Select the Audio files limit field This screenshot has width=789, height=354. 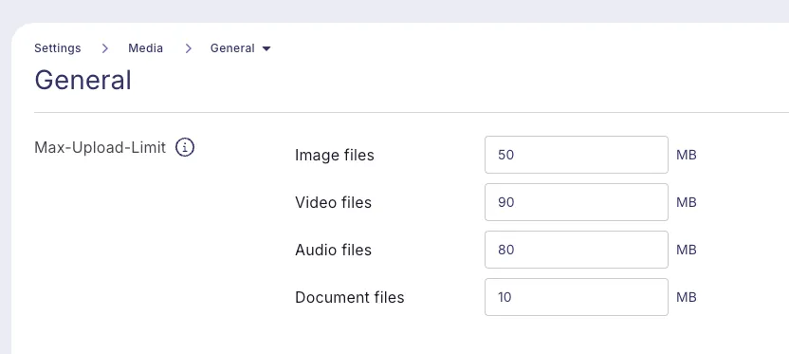pos(577,250)
